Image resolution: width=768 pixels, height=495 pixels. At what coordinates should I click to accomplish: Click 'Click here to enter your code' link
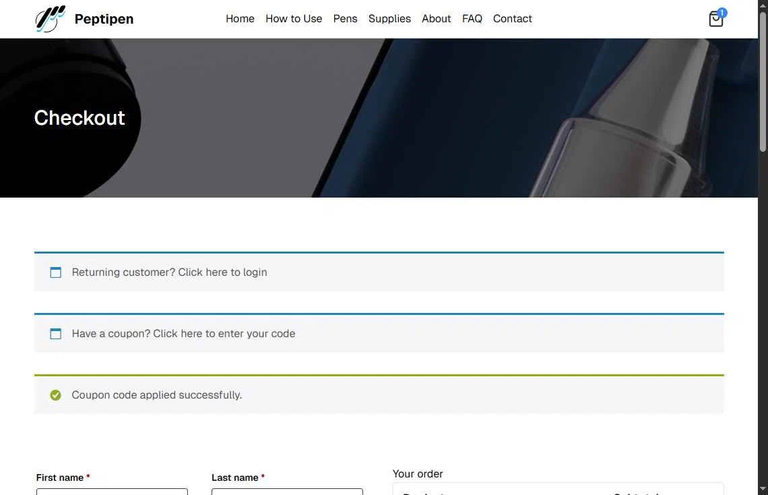[224, 333]
